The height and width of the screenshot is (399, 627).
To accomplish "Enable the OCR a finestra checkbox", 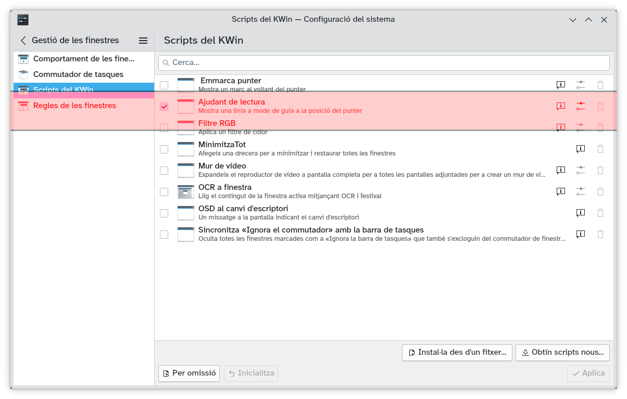I will pos(164,191).
